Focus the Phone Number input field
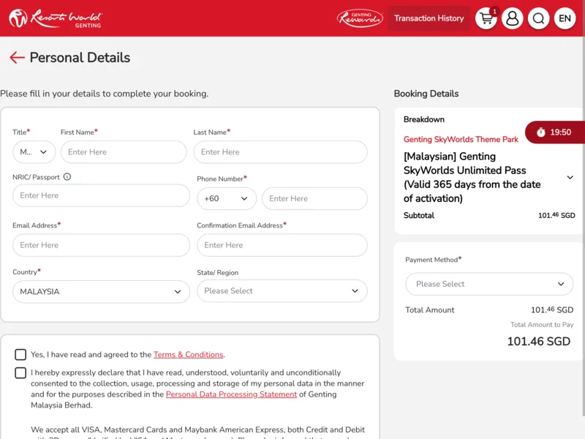585x439 pixels. [314, 198]
